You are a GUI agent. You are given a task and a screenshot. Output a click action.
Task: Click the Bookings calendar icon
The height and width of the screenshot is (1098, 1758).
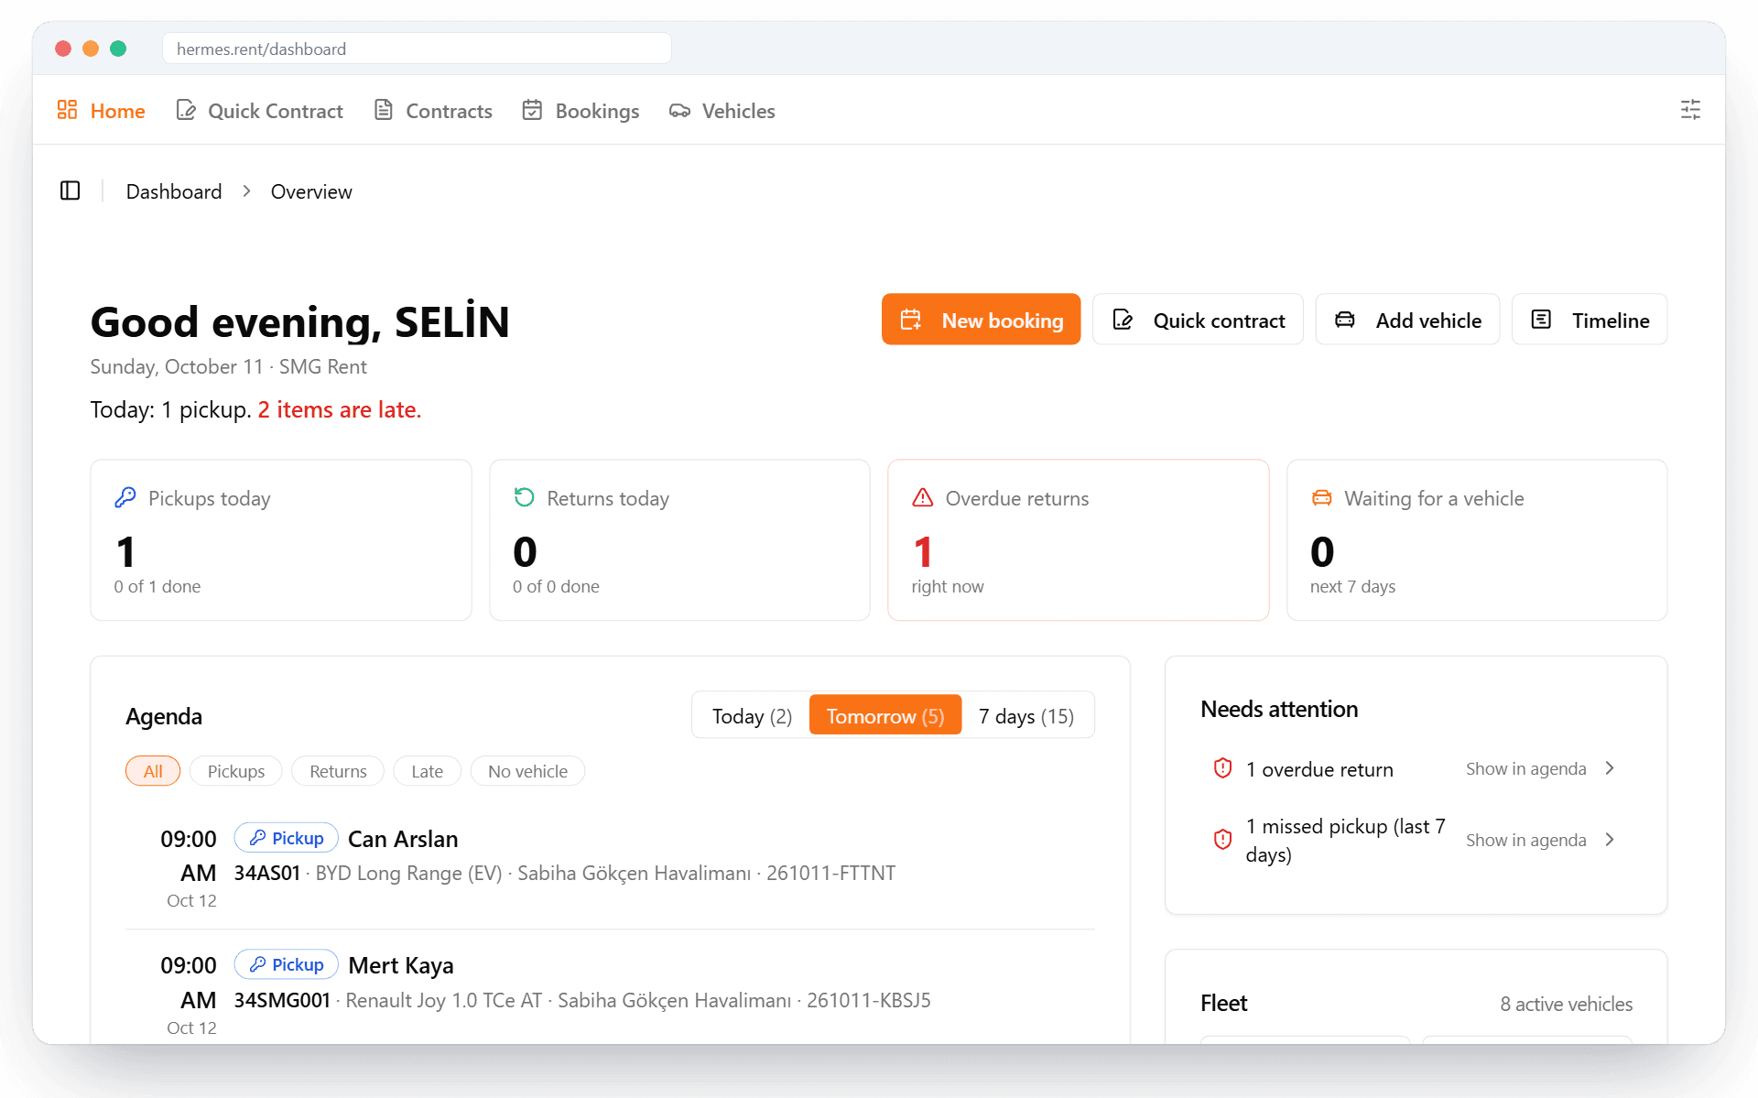(x=532, y=110)
